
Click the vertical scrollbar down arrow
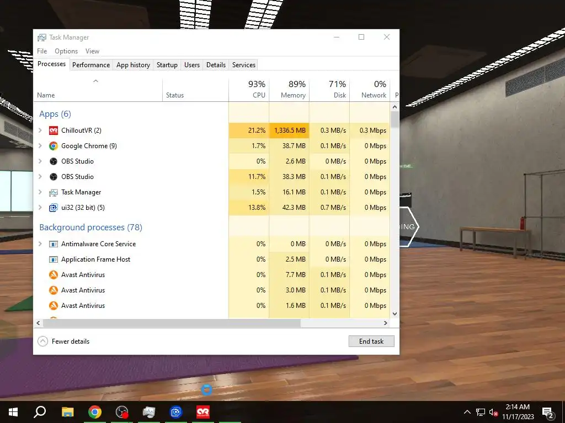395,313
